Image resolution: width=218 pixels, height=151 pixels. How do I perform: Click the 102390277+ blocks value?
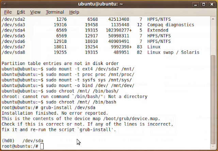coord(119,30)
